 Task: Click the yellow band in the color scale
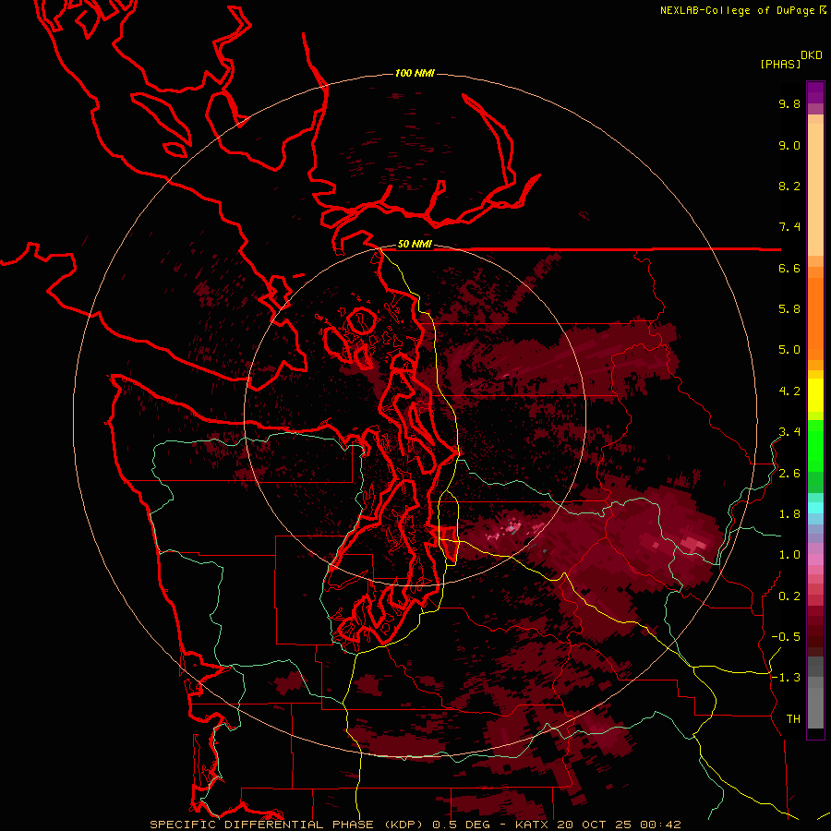pos(815,395)
